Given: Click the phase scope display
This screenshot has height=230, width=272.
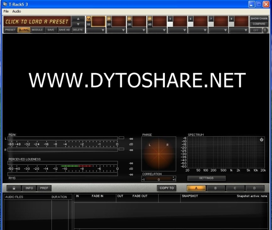Looking at the screenshot, I should coord(159,154).
